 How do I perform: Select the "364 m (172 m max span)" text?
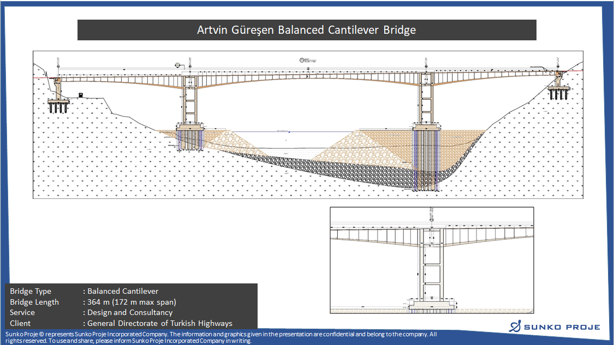132,302
